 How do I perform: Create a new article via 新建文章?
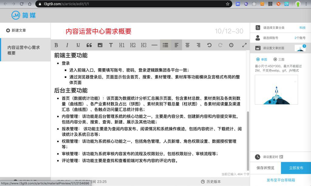16,30
